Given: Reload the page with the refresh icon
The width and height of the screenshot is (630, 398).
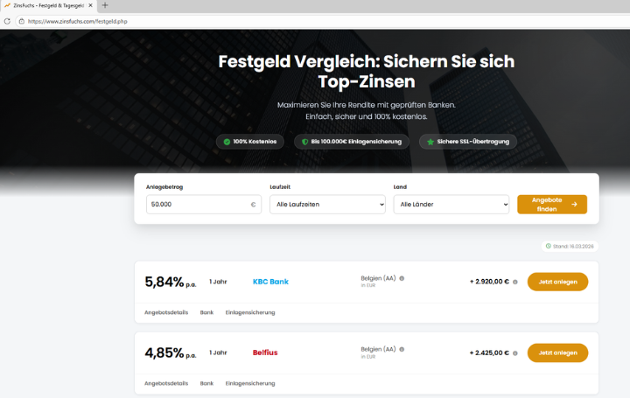Looking at the screenshot, I should 8,20.
